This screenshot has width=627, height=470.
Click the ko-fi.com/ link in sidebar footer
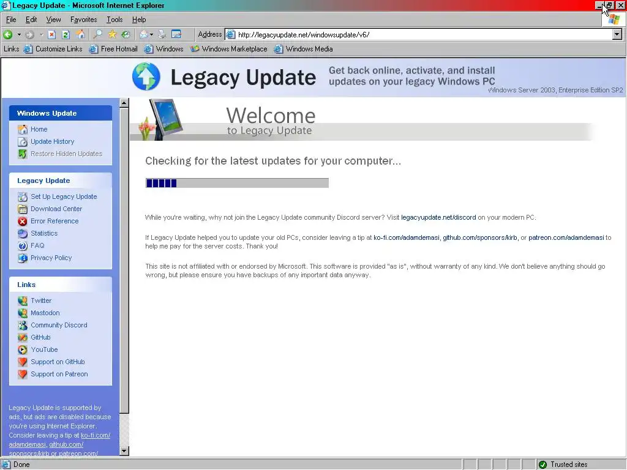(96, 435)
